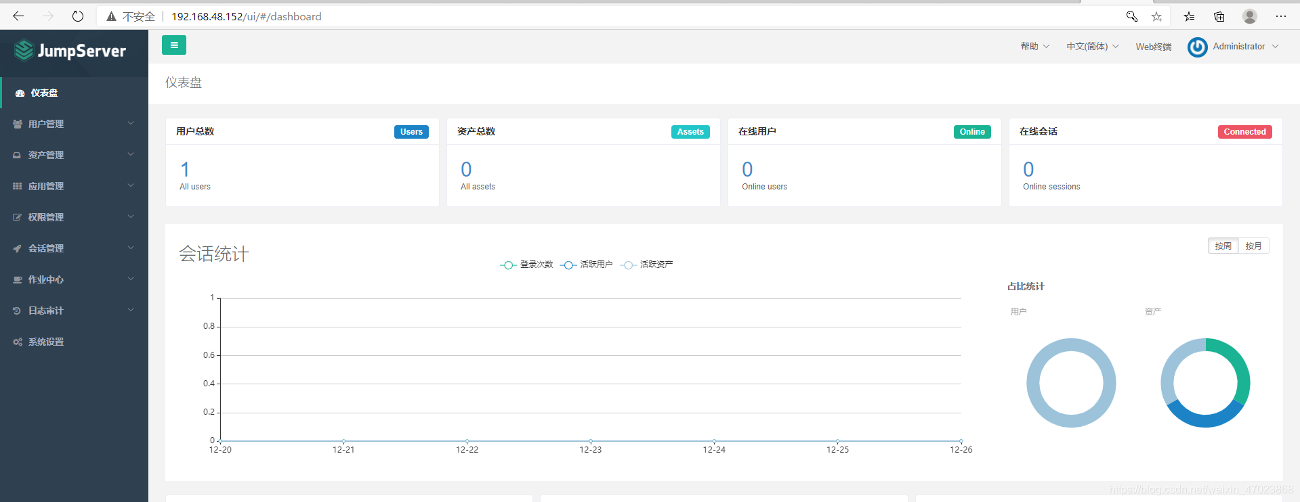Click the dashboard icon beside 仪表盘

[x=20, y=93]
